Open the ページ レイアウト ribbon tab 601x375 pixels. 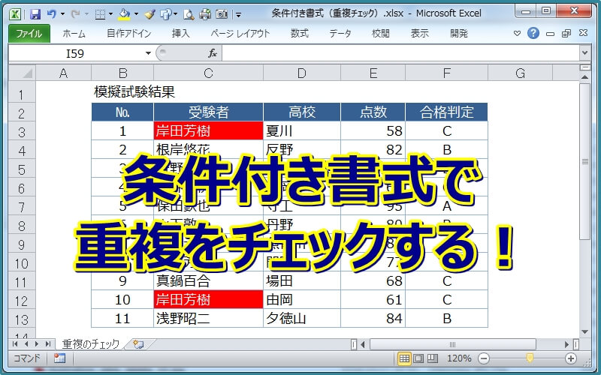click(240, 34)
